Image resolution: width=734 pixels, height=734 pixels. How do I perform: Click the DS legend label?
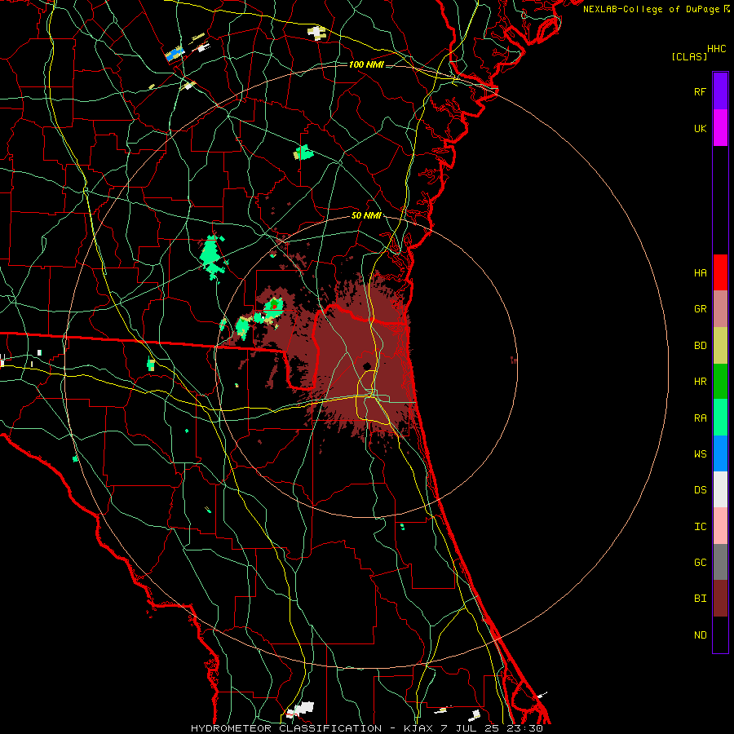pyautogui.click(x=700, y=490)
